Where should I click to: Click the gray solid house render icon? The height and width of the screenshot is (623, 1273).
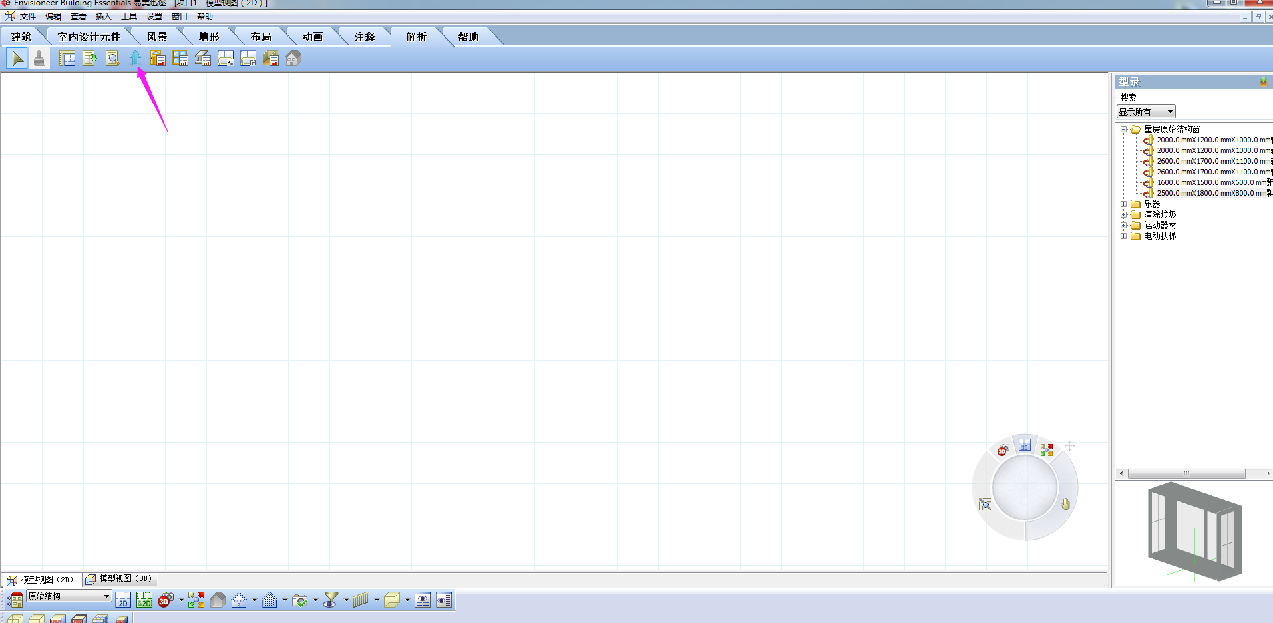(218, 600)
